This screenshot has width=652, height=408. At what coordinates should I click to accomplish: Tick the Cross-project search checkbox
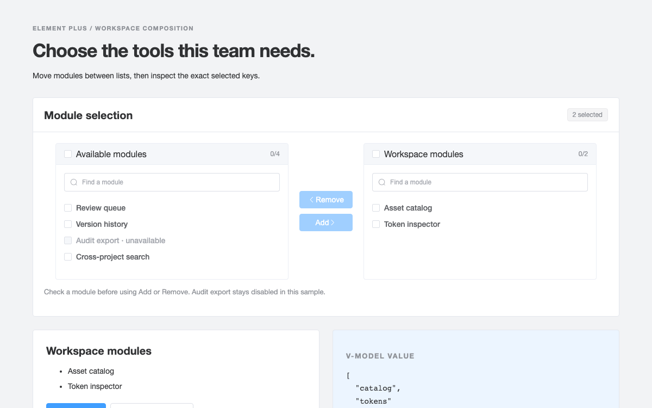68,257
